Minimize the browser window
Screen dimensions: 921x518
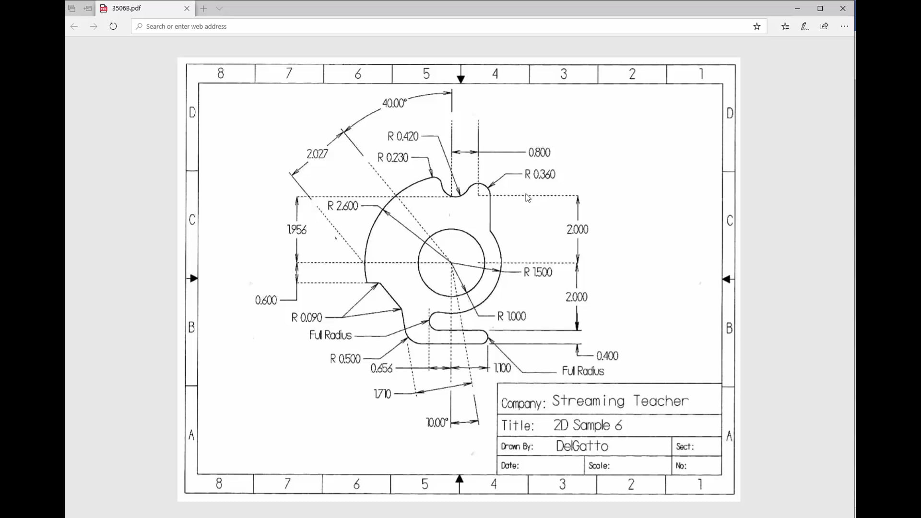coord(797,8)
